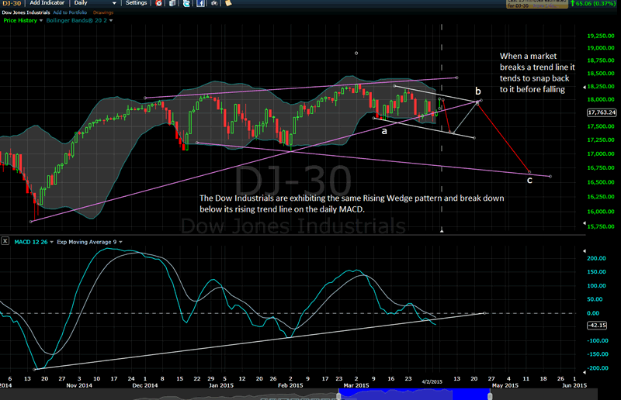
Task: Click the binoculars icon in toolbar
Action: pos(214,3)
